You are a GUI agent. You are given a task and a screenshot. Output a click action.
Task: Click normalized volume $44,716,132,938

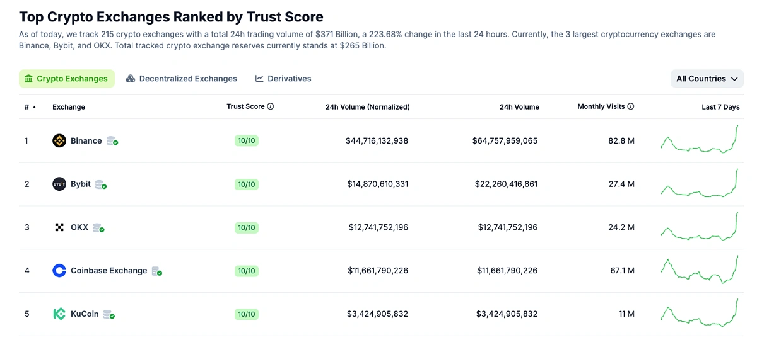click(x=377, y=140)
